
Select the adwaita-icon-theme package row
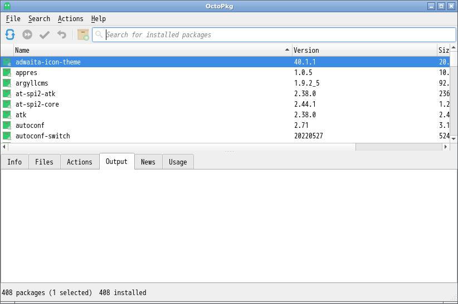click(225, 62)
